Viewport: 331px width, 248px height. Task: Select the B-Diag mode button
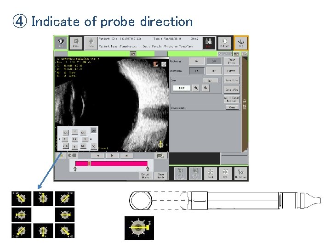[x=224, y=43]
